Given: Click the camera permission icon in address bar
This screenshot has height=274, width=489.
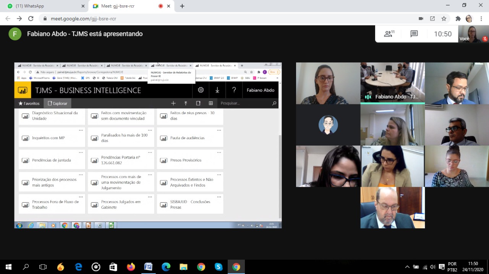Looking at the screenshot, I should click(421, 19).
